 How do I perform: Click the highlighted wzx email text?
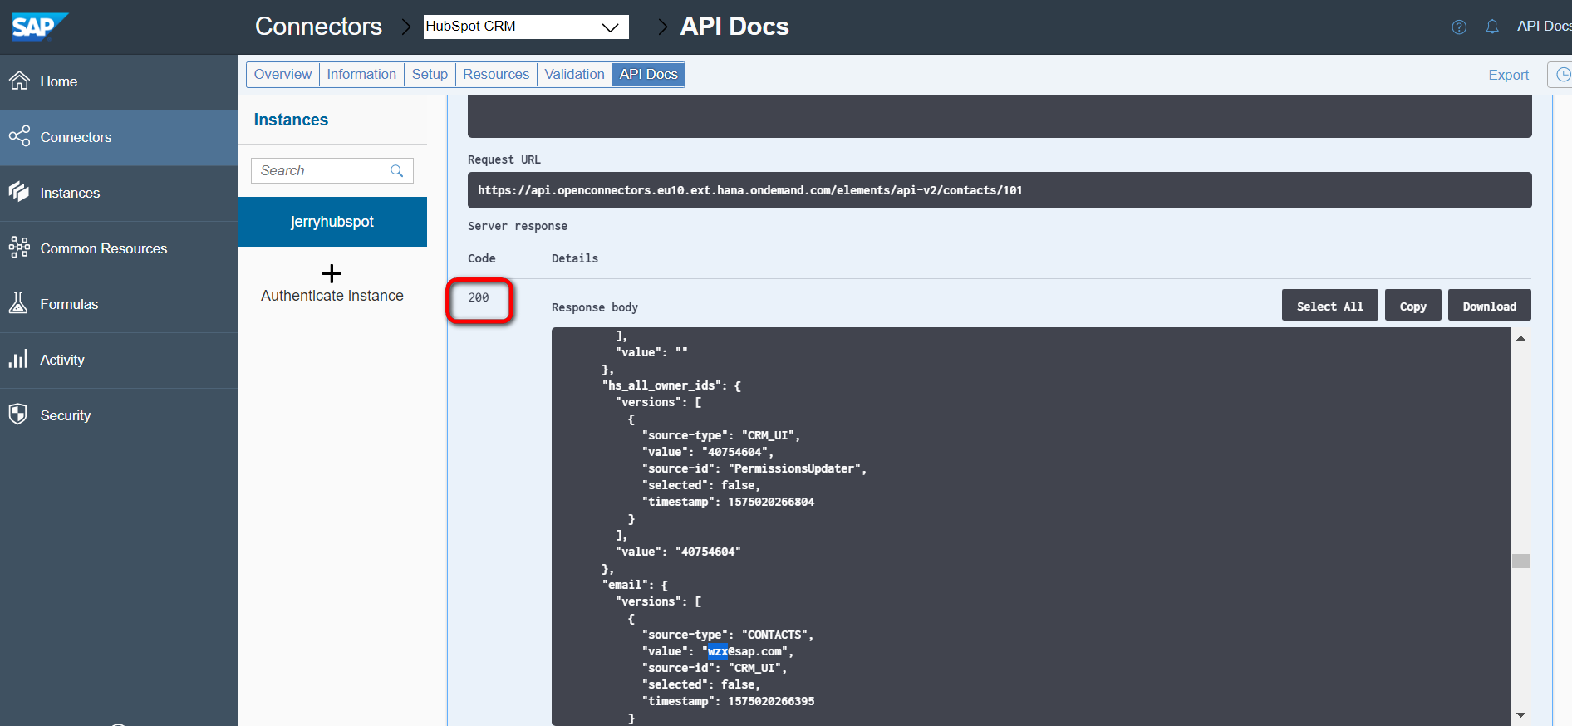pyautogui.click(x=718, y=651)
